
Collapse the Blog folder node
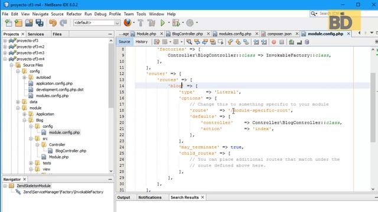pyautogui.click(x=24, y=120)
